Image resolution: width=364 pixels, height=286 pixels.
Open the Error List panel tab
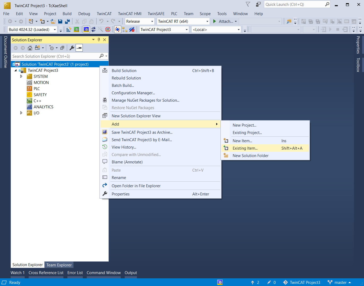pyautogui.click(x=75, y=273)
